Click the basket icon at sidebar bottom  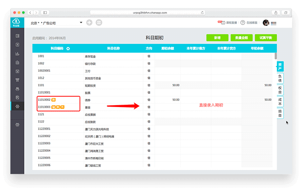coord(17,125)
